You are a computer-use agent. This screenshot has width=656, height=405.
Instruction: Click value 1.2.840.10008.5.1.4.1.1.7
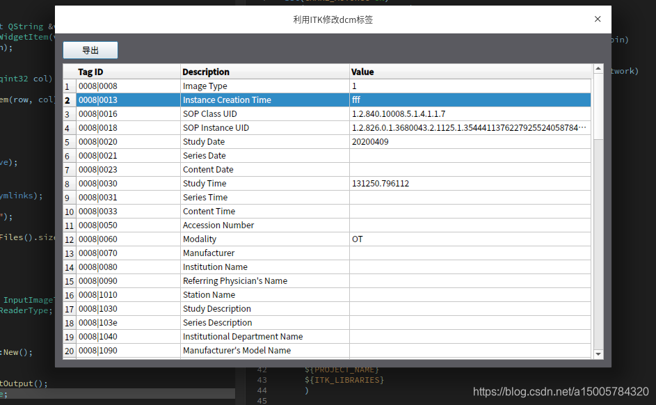point(470,114)
